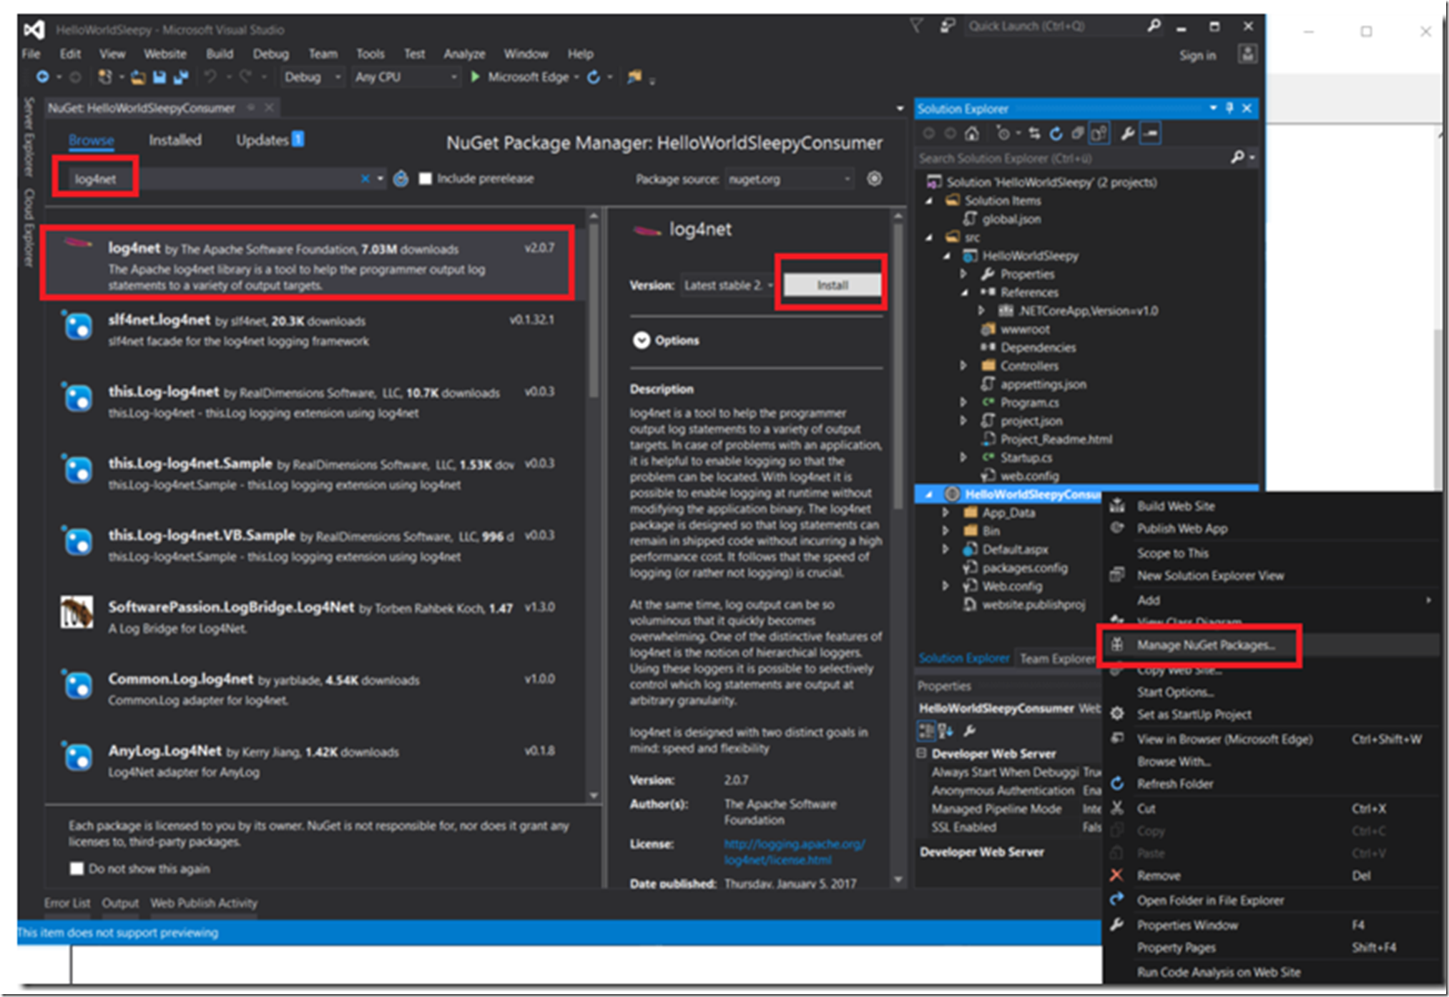Click the account picture icon by Sign in
This screenshot has height=997, width=1449.
[1247, 54]
